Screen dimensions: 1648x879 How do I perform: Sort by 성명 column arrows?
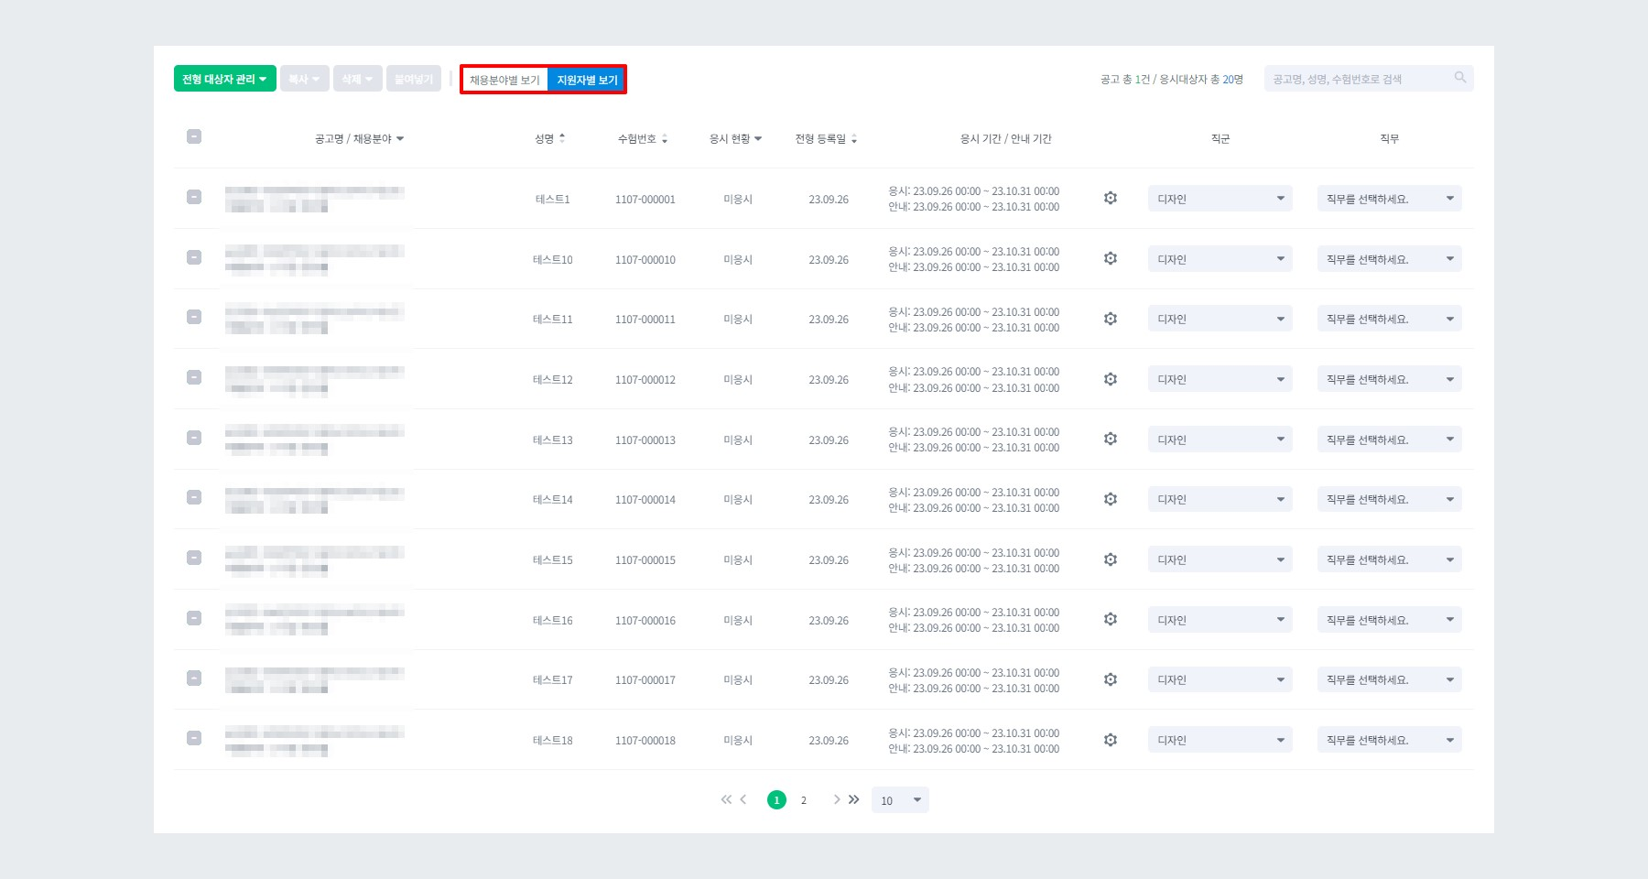pyautogui.click(x=562, y=138)
